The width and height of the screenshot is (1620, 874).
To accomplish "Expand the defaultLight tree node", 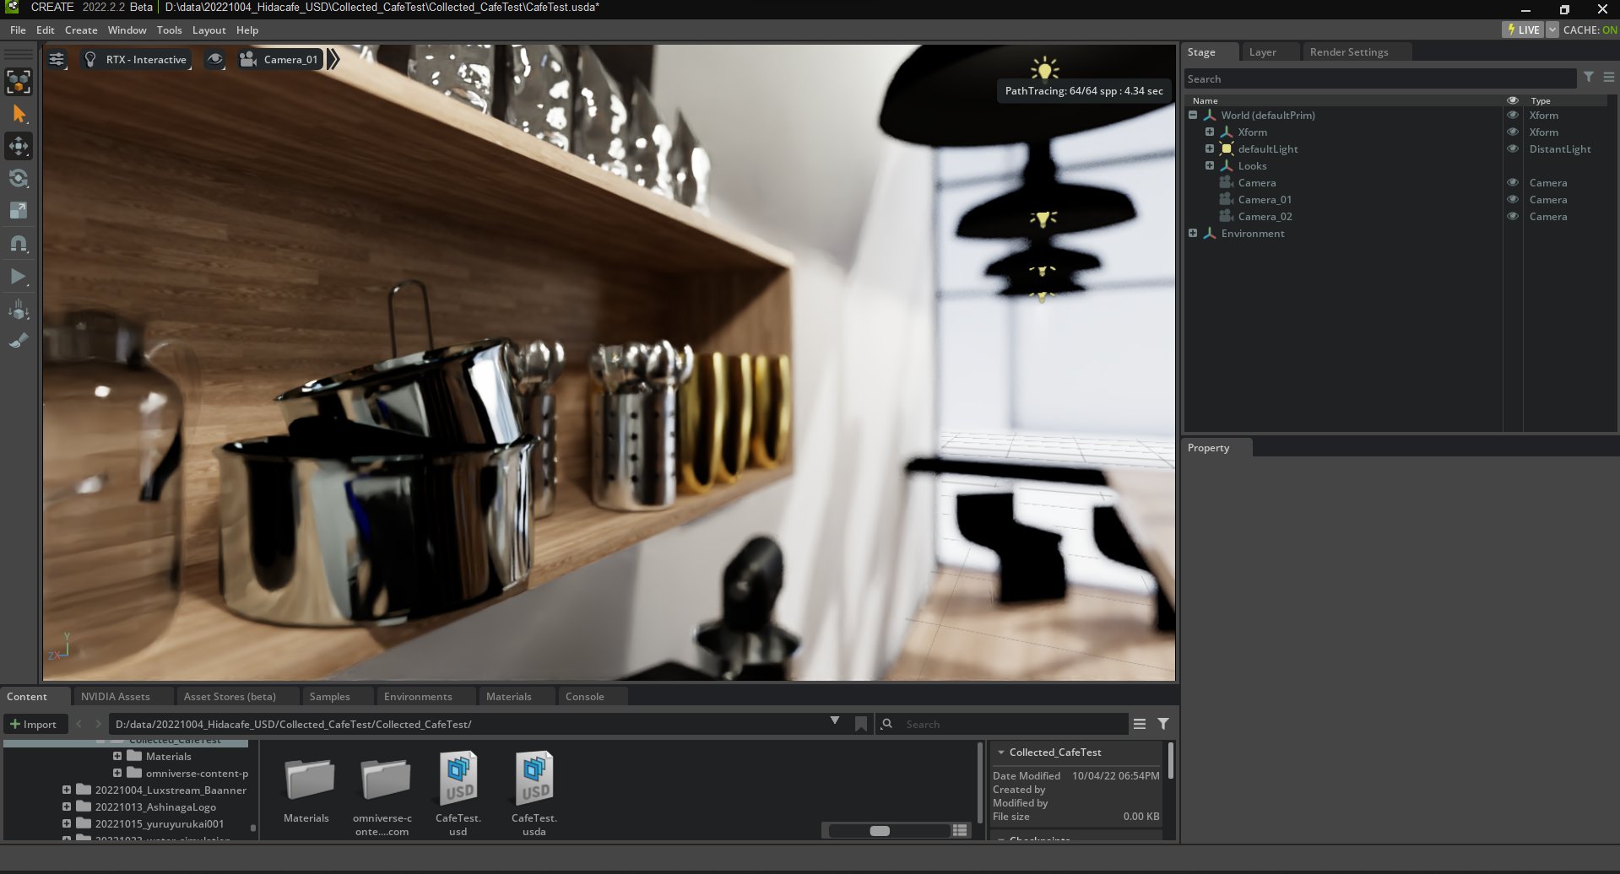I will [1210, 148].
